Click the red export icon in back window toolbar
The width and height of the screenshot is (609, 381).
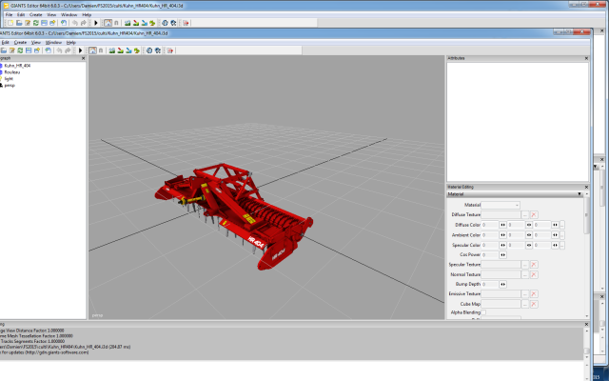click(x=186, y=23)
